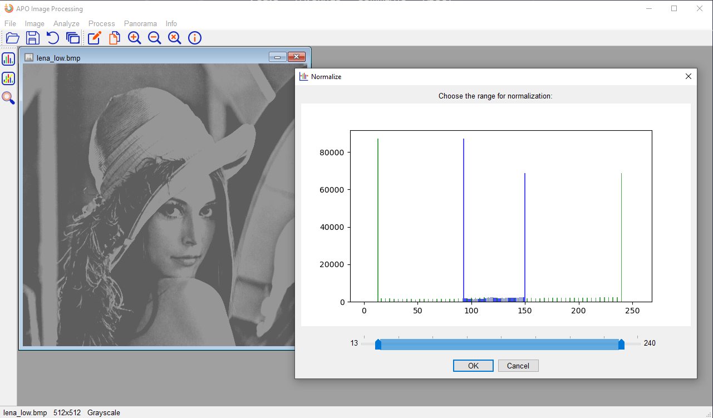Image resolution: width=713 pixels, height=418 pixels.
Task: Click the 'Choose the range for normalization:' label
Action: 495,96
